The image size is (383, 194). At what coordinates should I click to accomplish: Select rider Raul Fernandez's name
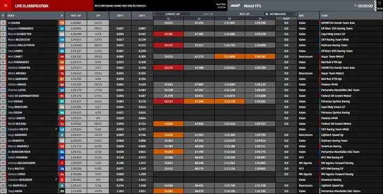tap(19, 62)
